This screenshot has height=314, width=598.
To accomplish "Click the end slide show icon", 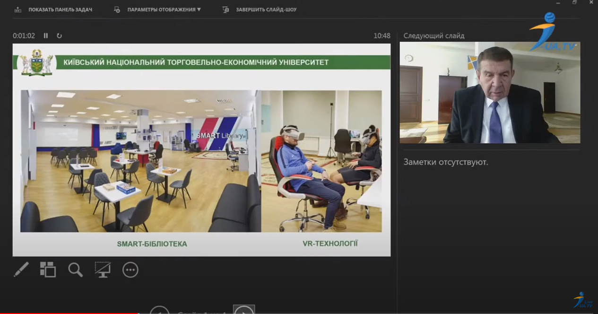I will click(x=226, y=9).
